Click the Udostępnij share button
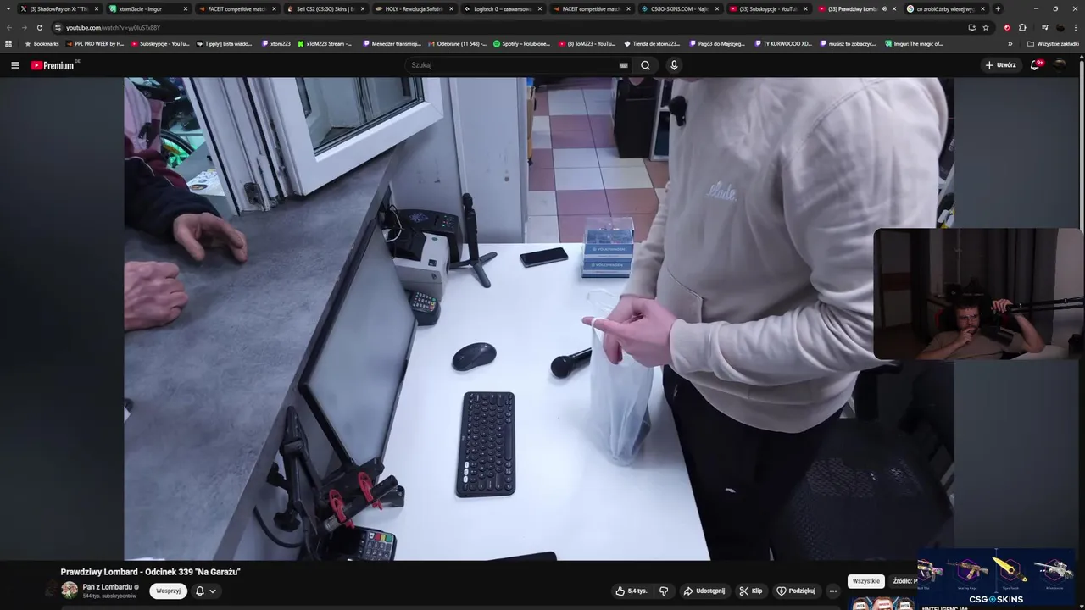The image size is (1085, 610). (x=704, y=591)
